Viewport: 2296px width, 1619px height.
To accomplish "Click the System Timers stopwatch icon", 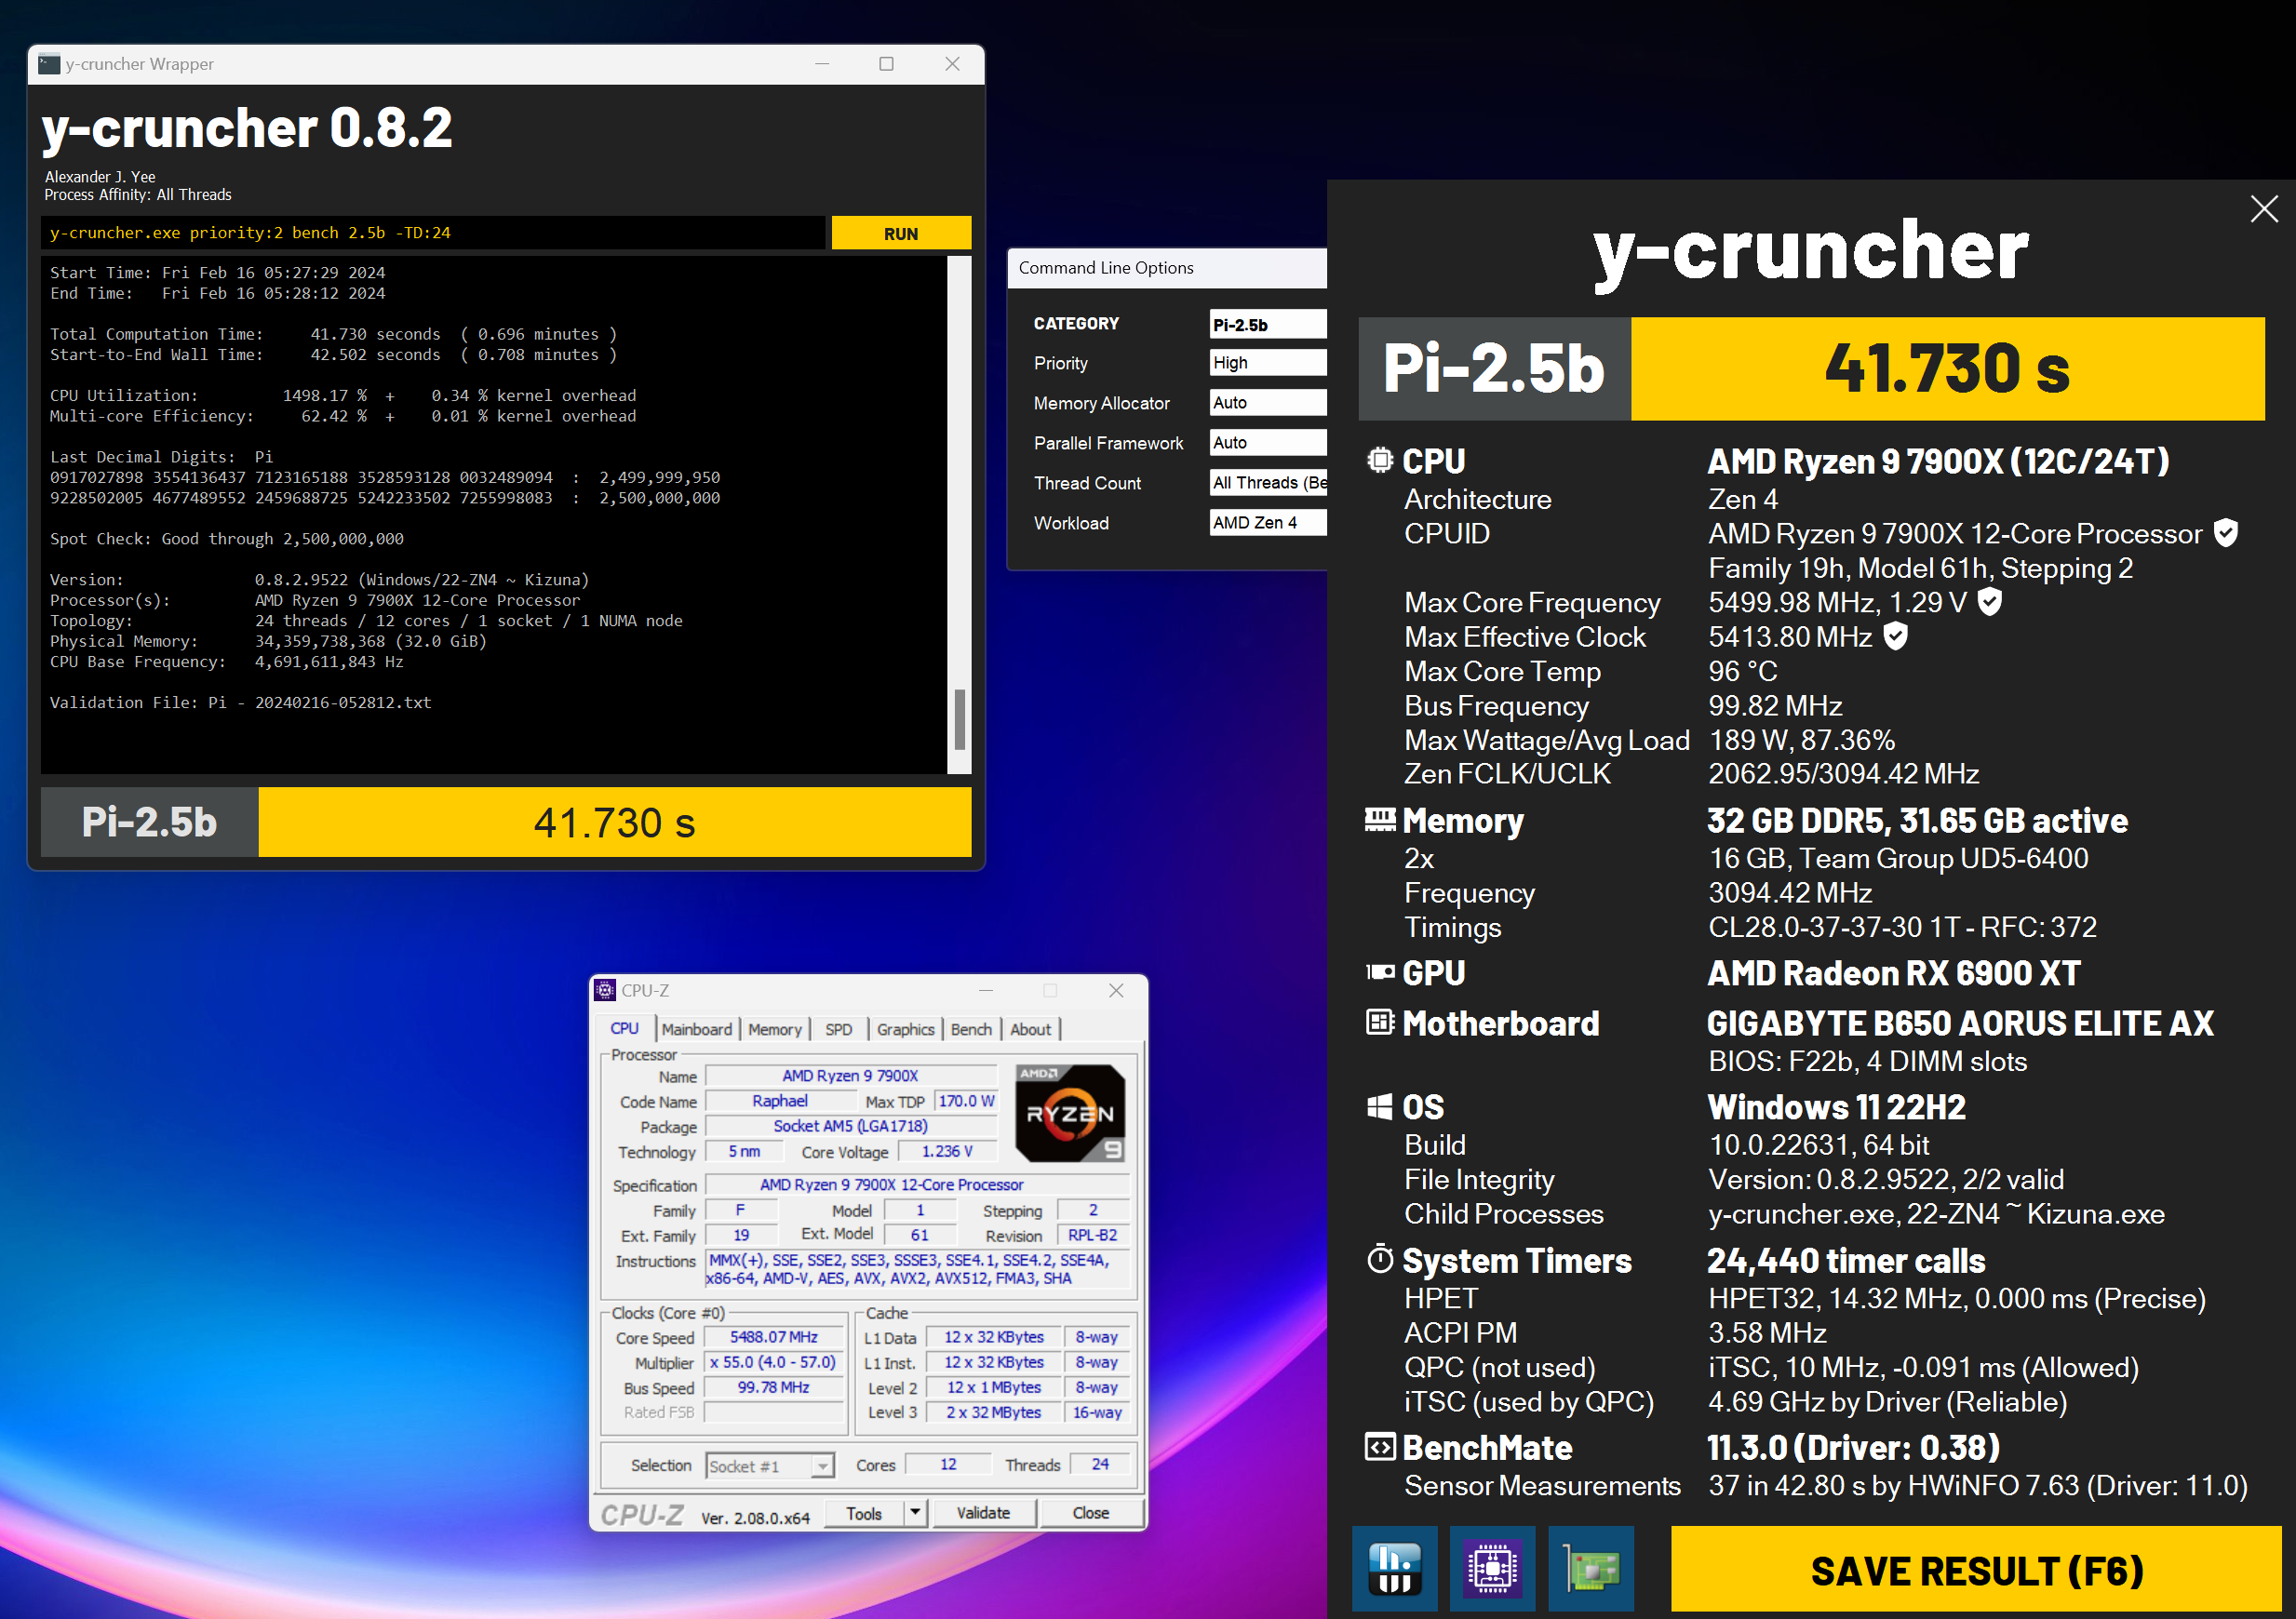I will coord(1380,1259).
